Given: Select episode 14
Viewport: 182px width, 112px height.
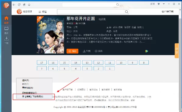Looking at the screenshot, I should click(x=76, y=63).
